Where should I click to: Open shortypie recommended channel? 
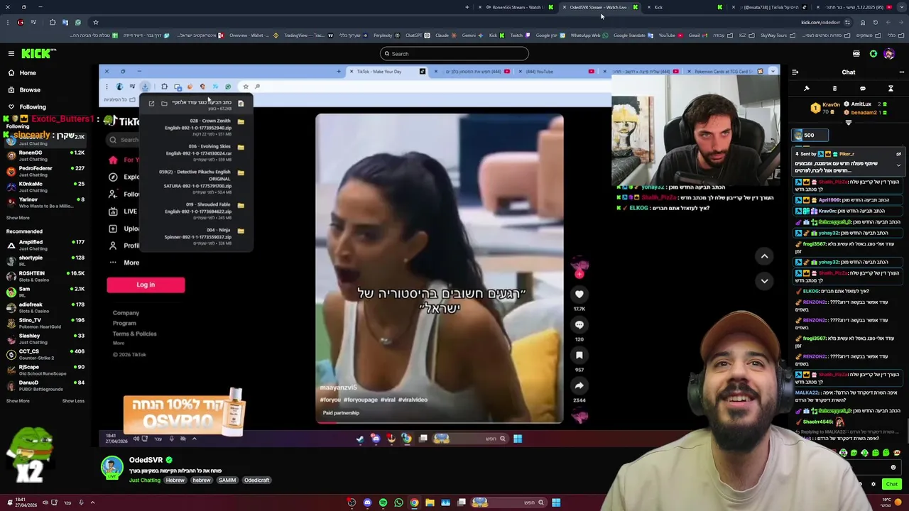point(46,260)
